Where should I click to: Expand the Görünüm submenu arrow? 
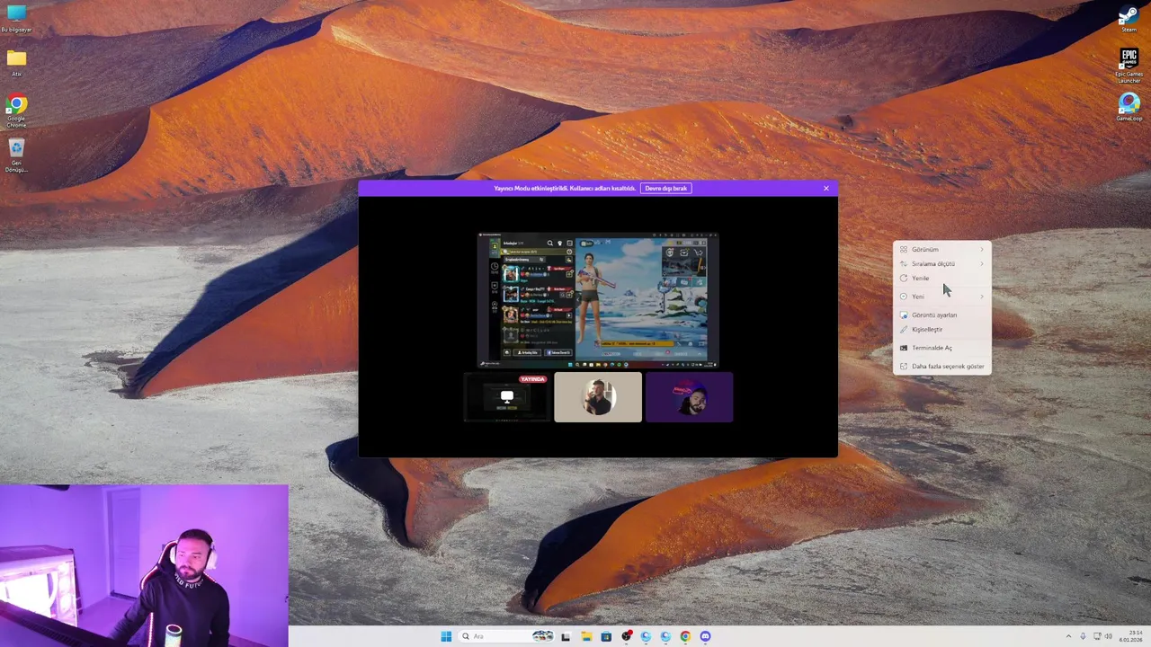coord(982,249)
